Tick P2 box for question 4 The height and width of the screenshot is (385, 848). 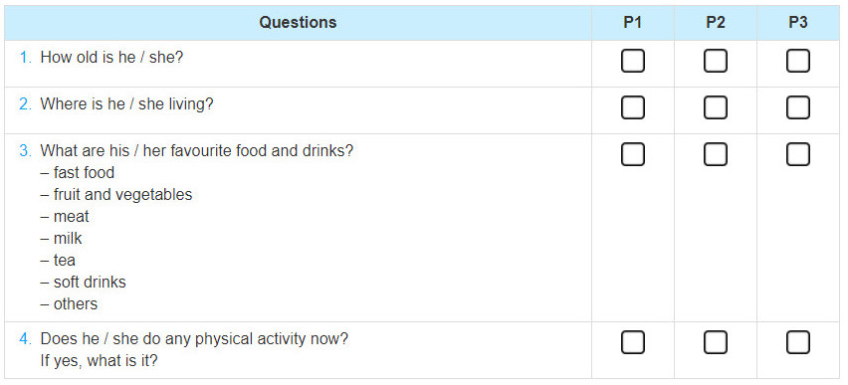715,342
